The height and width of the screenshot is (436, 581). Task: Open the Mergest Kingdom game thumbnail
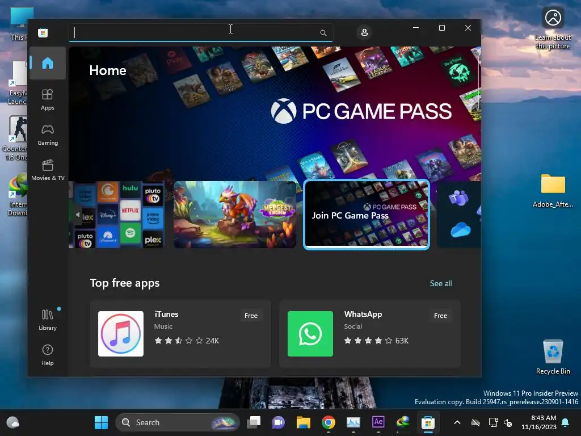point(235,215)
